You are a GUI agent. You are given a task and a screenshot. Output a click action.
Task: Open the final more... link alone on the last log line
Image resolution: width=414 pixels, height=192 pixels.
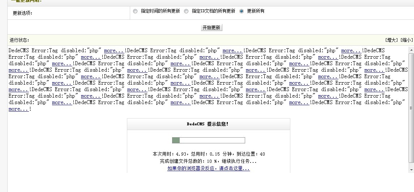[x=18, y=109]
